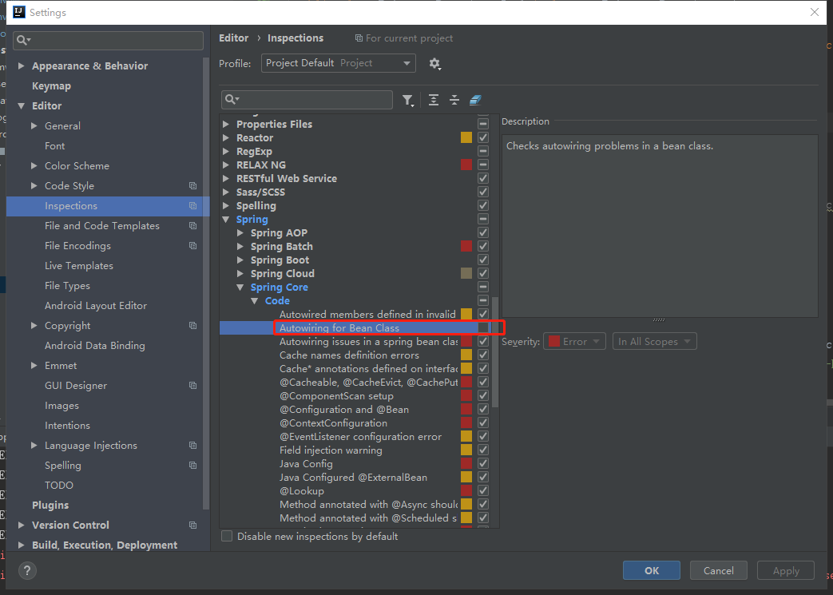Click the Cancel button

click(x=718, y=570)
